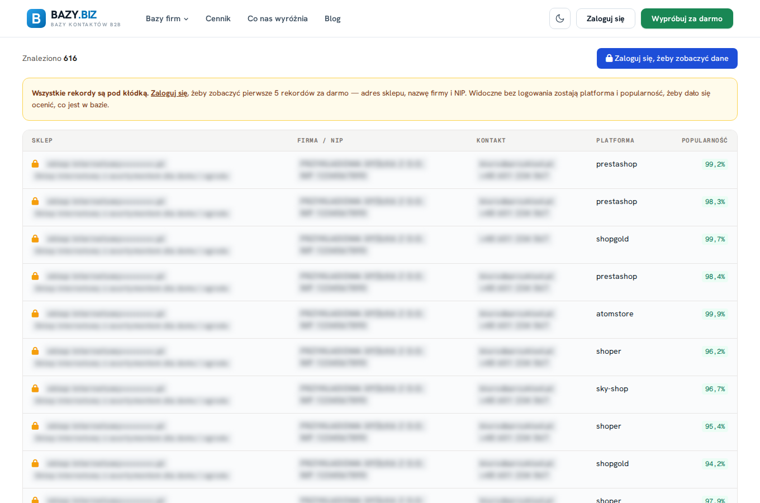Click the 94,2% popularity badge
This screenshot has height=503, width=760.
click(715, 464)
